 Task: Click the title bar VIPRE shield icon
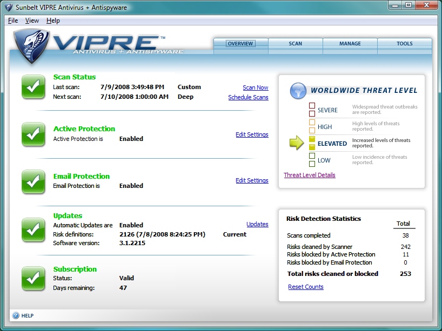[9, 7]
